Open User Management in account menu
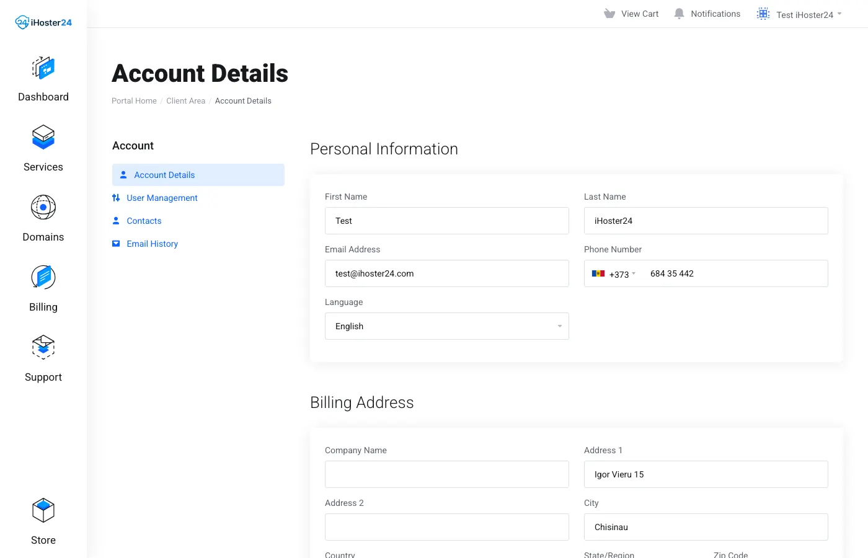Viewport: 868px width, 558px height. (162, 198)
